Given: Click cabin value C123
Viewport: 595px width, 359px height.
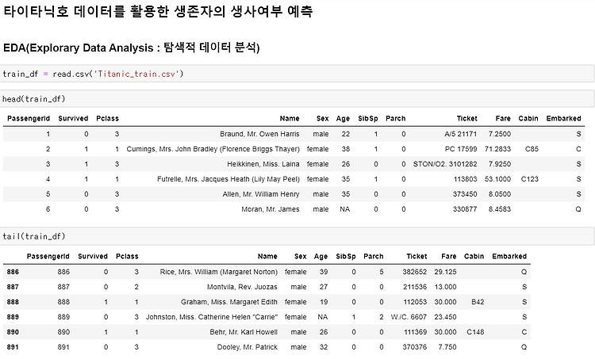Looking at the screenshot, I should tap(529, 179).
